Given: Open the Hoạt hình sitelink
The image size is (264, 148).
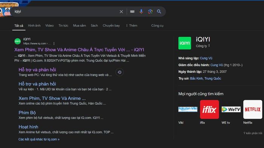Looking at the screenshot, I should [x=28, y=127].
